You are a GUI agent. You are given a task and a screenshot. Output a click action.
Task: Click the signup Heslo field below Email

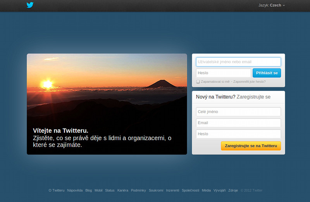(x=238, y=134)
